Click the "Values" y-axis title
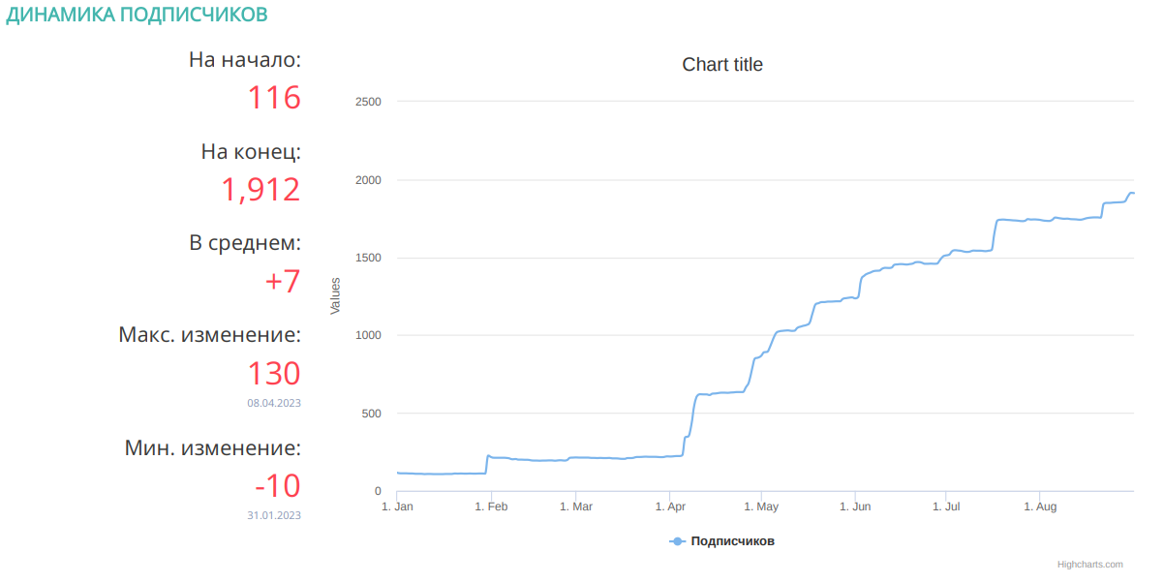Image resolution: width=1164 pixels, height=583 pixels. (336, 295)
